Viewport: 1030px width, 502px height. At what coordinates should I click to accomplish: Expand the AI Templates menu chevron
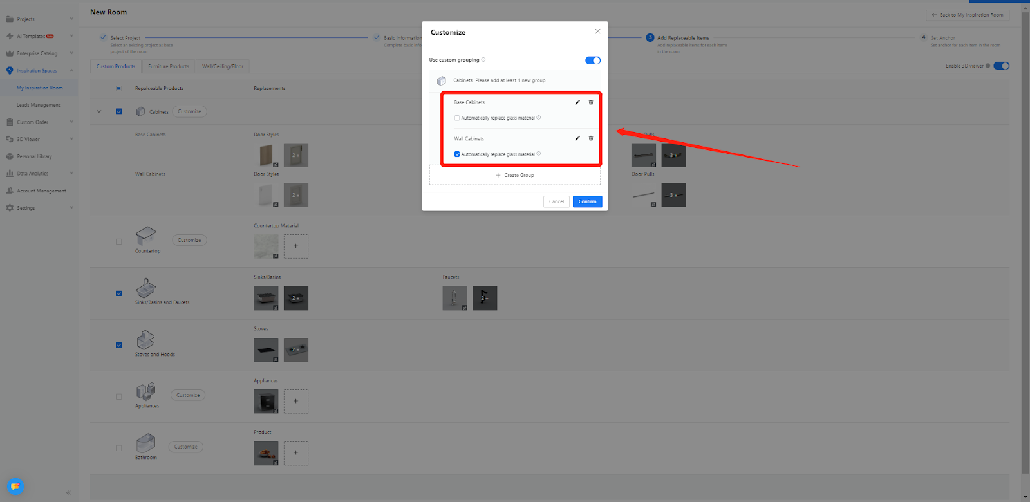point(71,36)
